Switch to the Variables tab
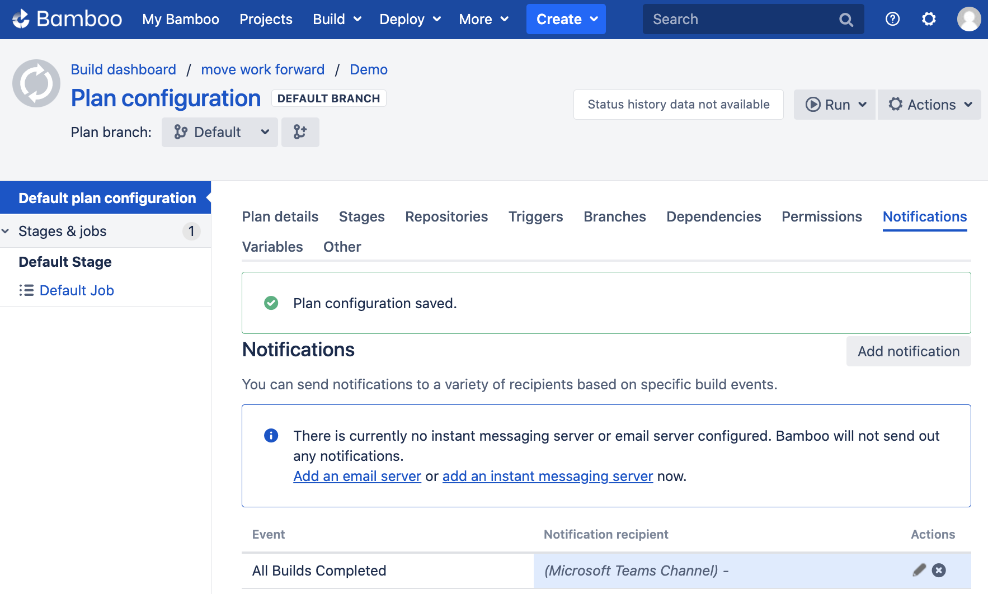 272,247
